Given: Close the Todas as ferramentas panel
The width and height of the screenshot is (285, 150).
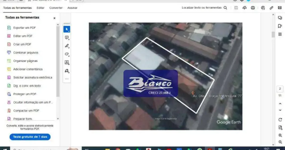Looking at the screenshot, I should tap(54, 18).
